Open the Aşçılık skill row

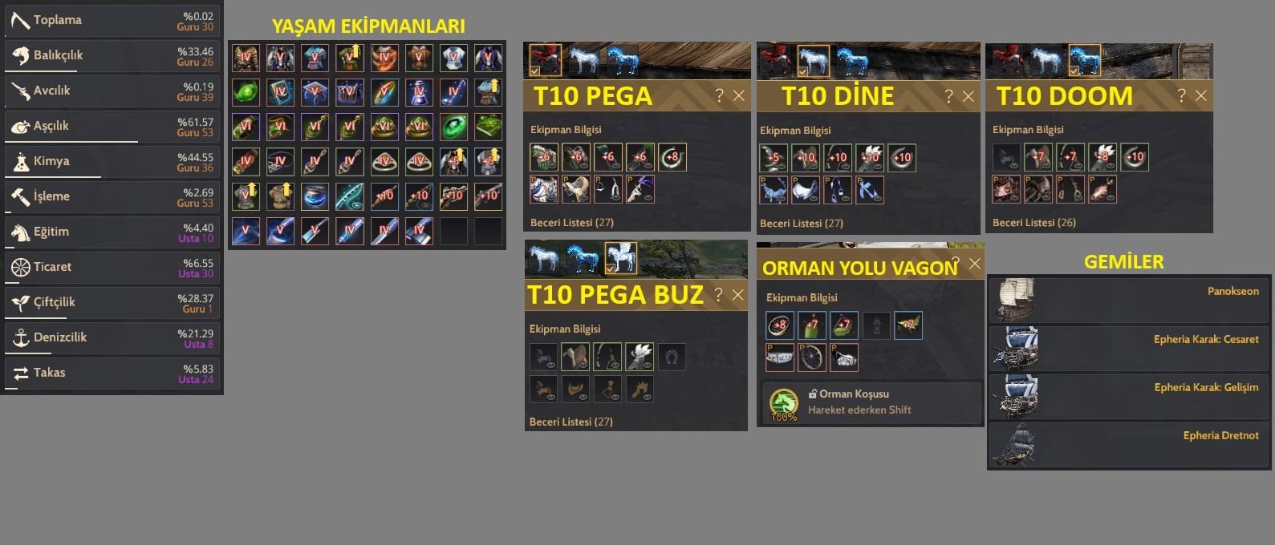click(112, 126)
